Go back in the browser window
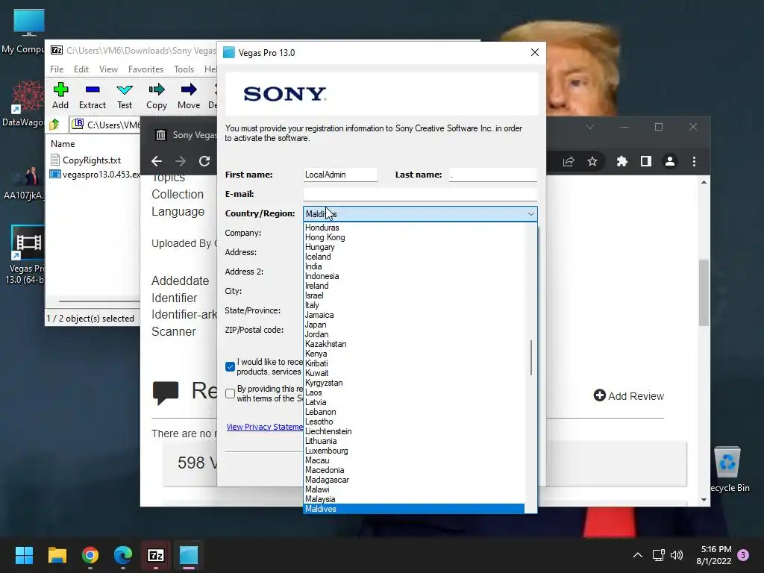Viewport: 764px width, 573px height. pos(157,161)
